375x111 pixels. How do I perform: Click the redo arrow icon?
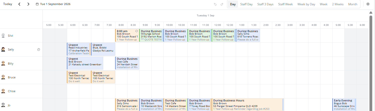222,4
